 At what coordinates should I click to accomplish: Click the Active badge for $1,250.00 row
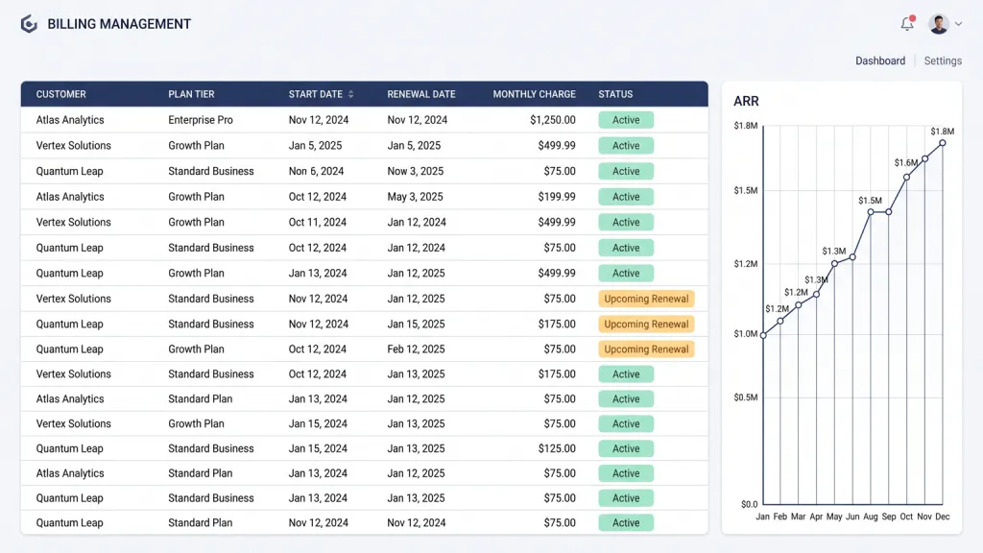(x=626, y=120)
